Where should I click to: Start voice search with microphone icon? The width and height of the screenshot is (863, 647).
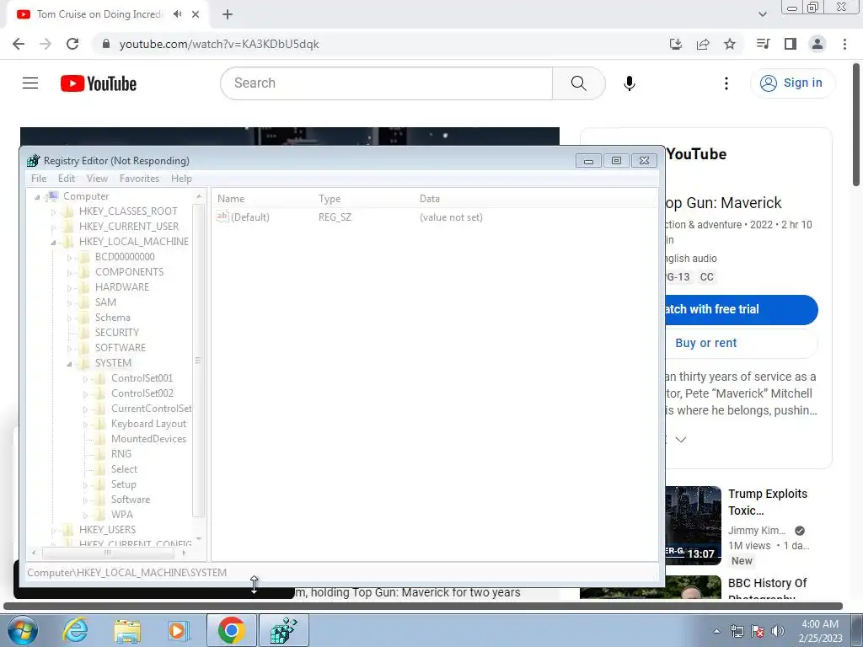point(629,83)
